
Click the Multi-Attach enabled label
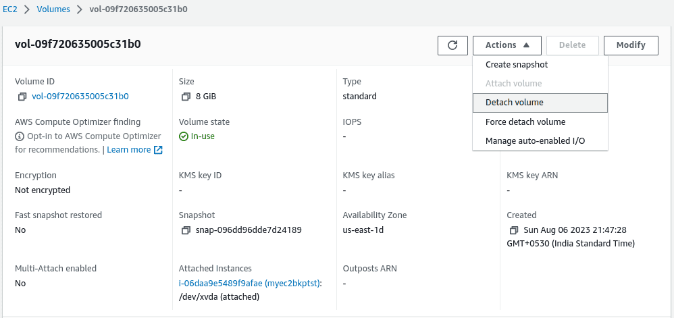(56, 269)
